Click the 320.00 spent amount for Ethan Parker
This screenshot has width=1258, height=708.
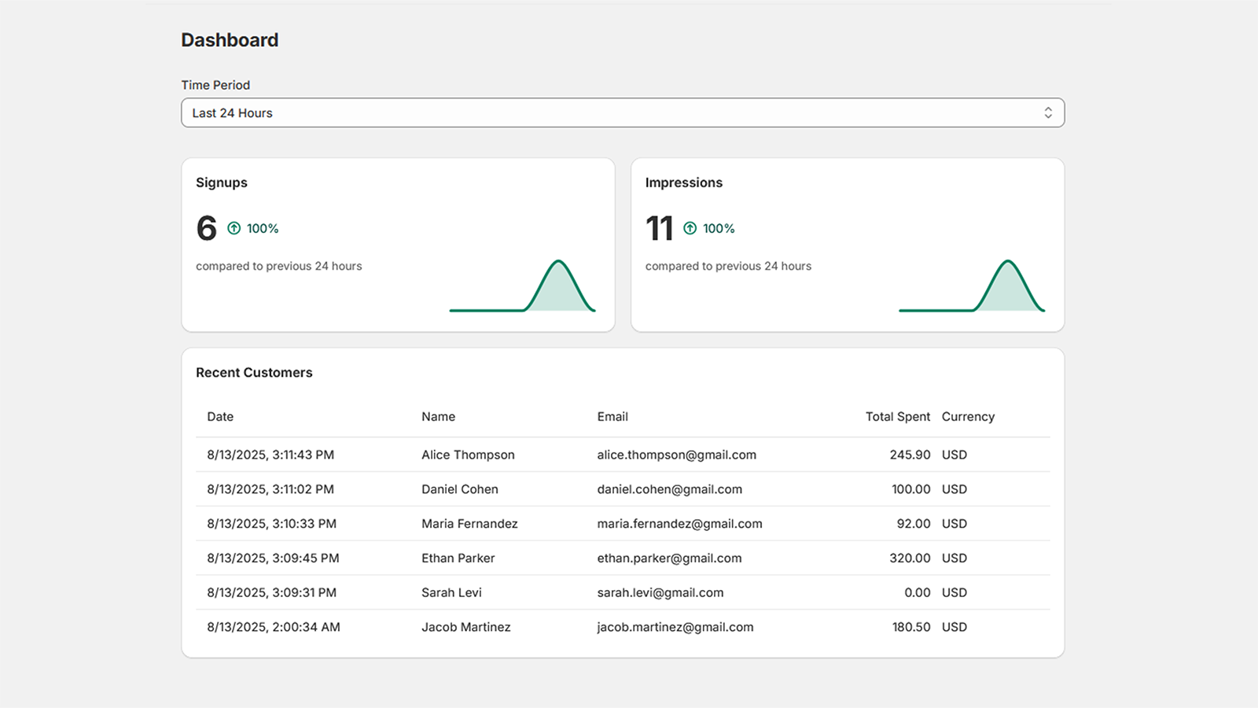(911, 558)
